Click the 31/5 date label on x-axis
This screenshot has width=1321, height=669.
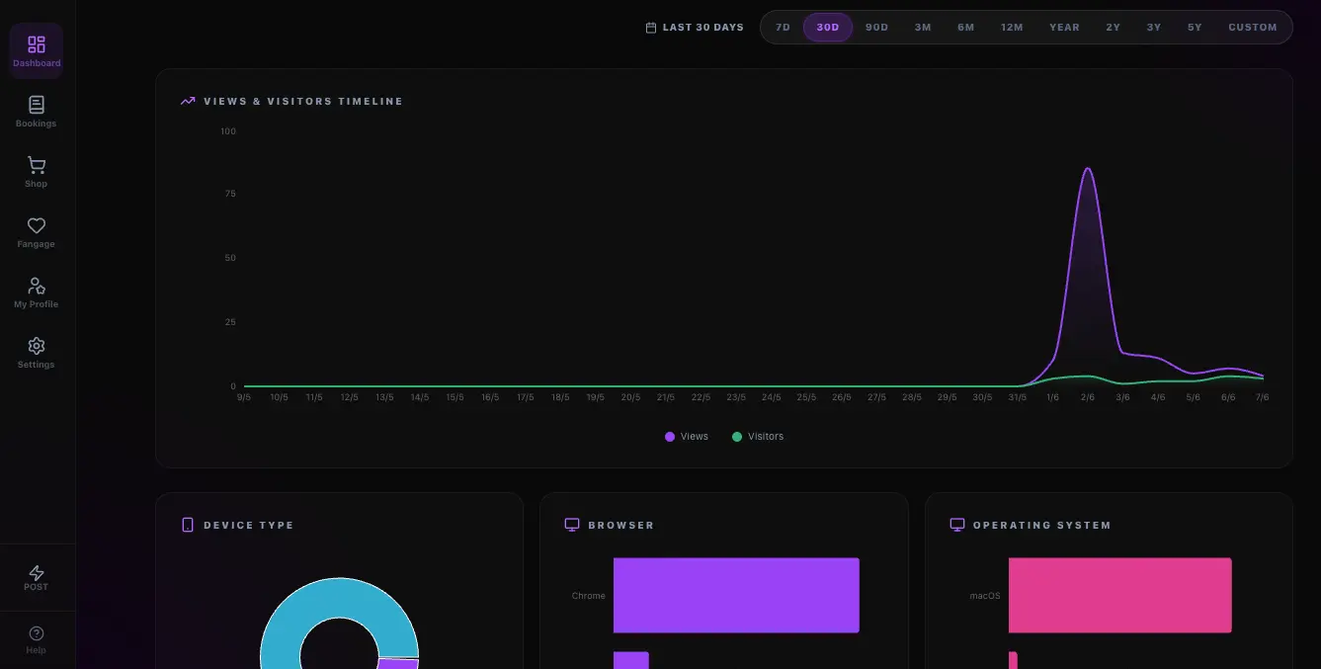tap(1018, 397)
